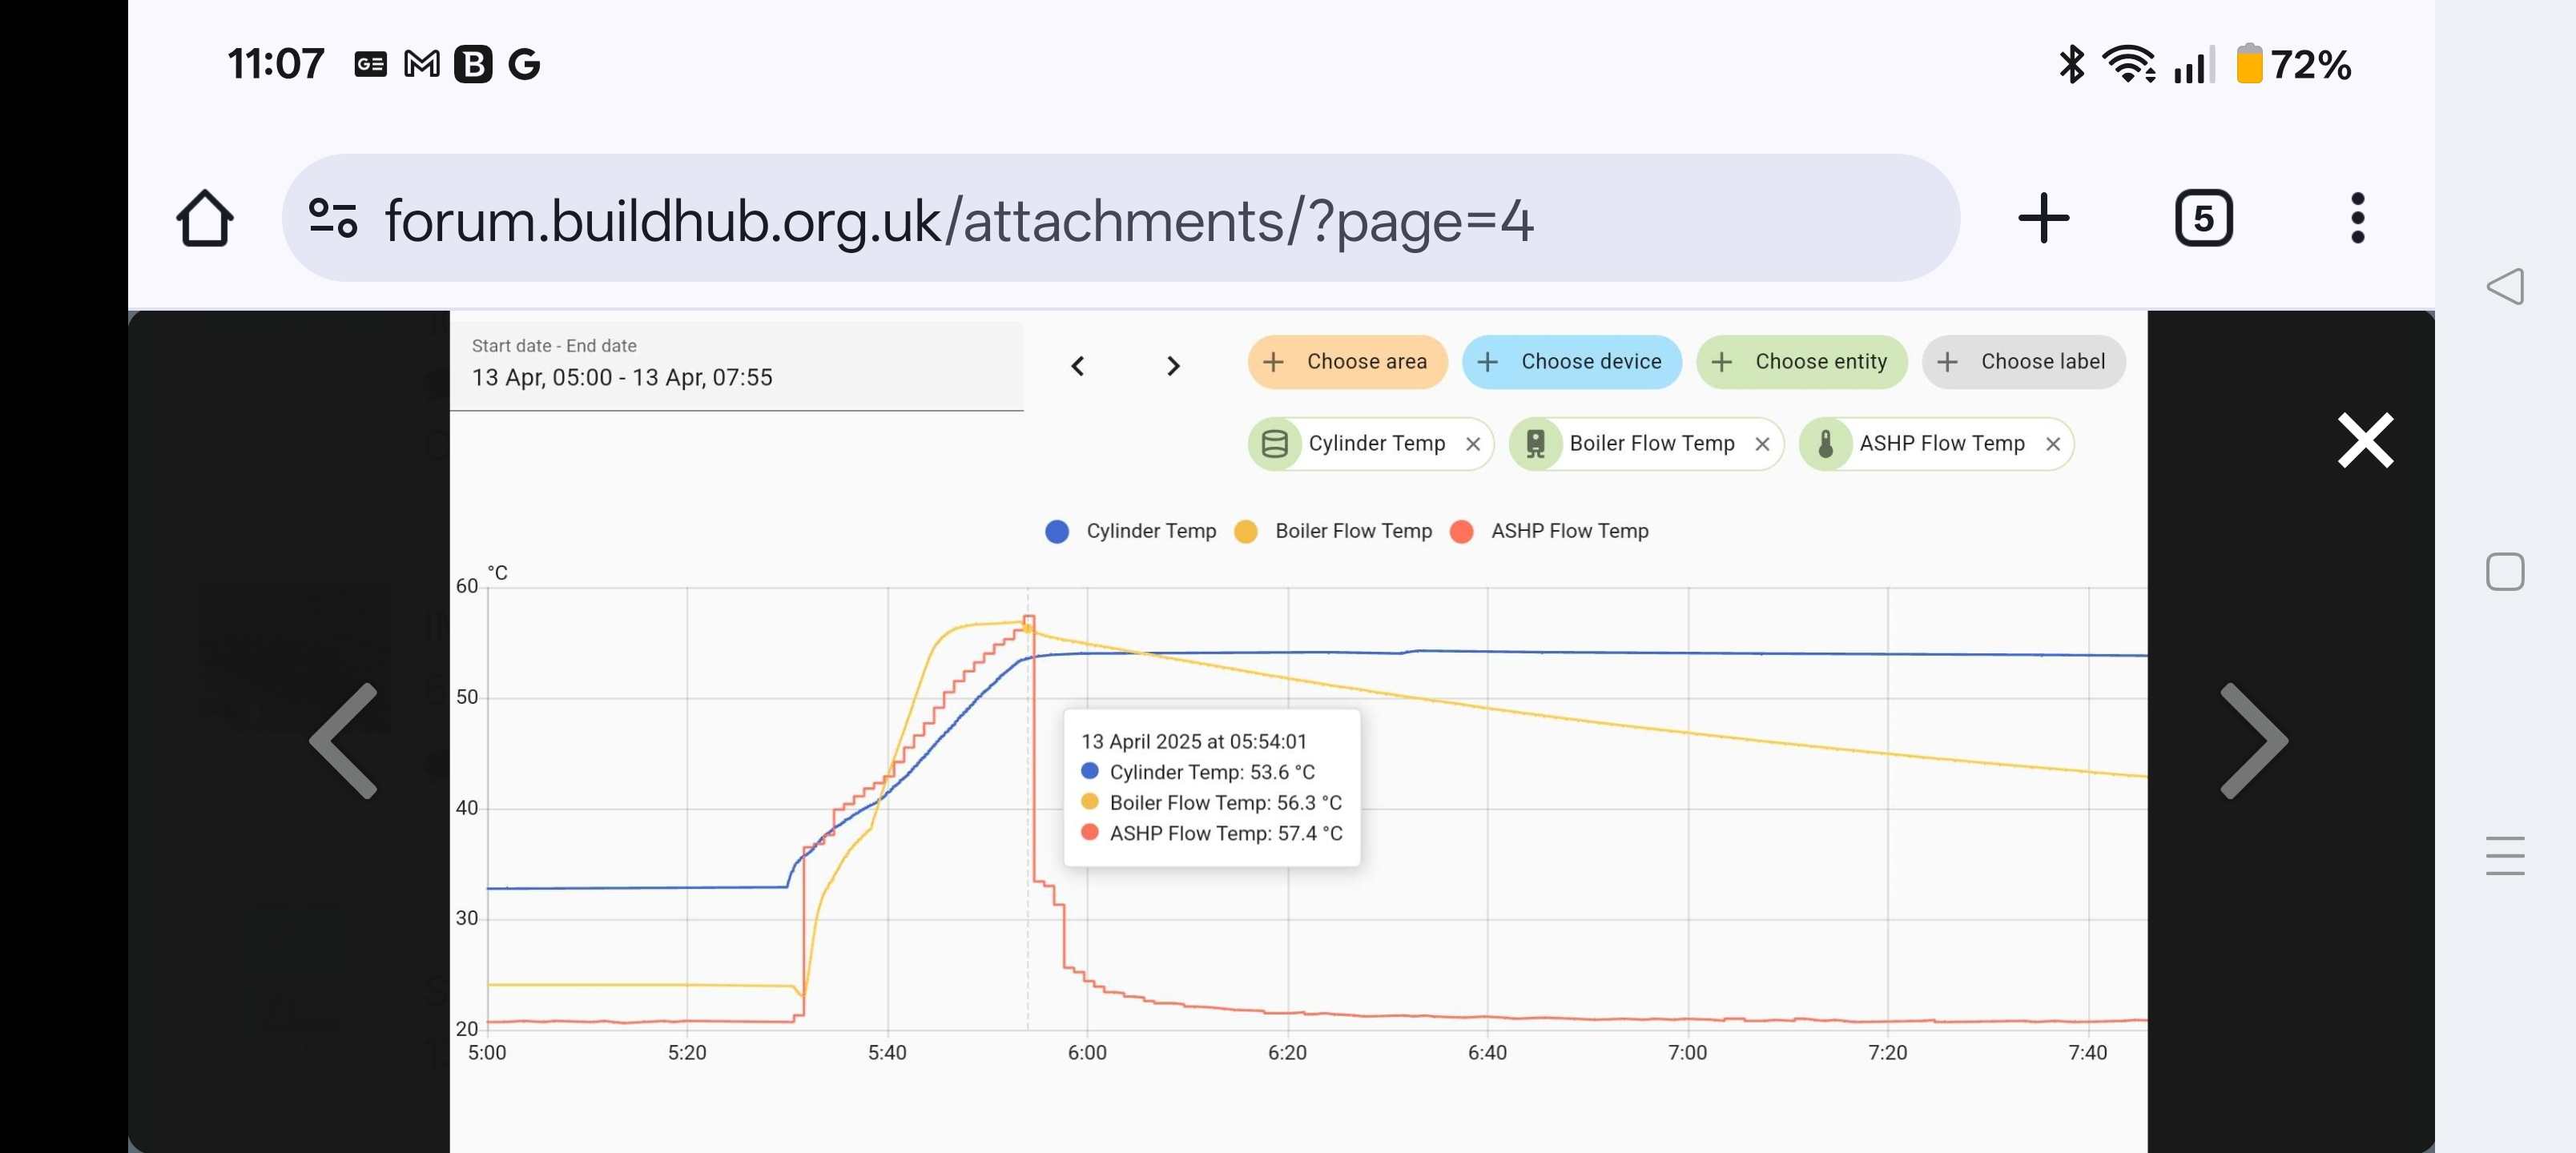Click Choose entity button
This screenshot has width=2576, height=1153.
click(1801, 362)
